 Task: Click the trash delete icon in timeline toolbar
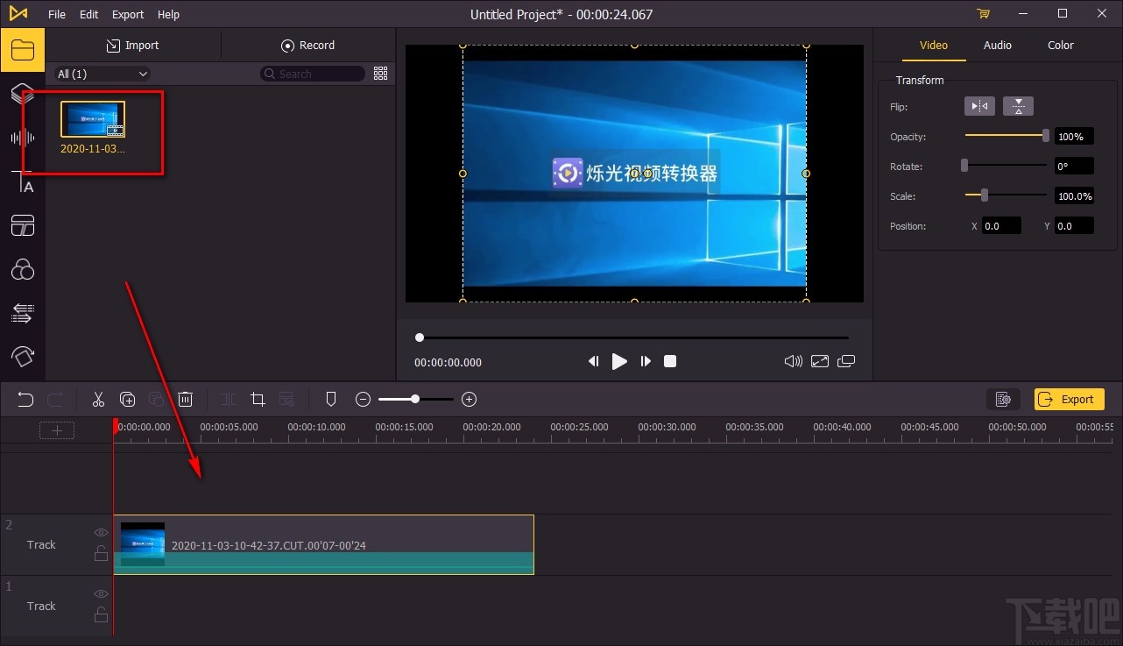[185, 400]
